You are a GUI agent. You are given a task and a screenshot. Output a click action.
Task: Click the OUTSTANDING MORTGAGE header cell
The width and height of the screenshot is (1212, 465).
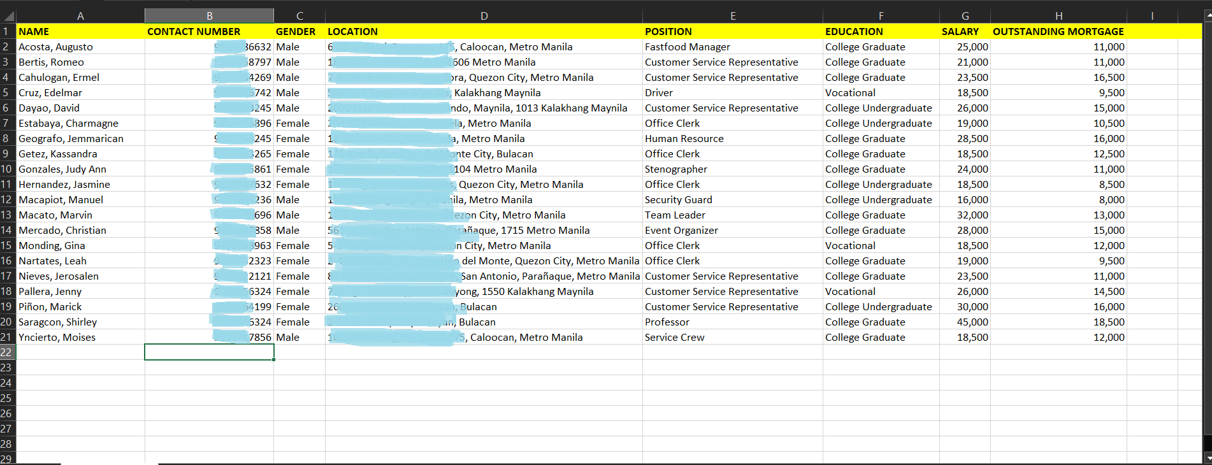pos(1058,31)
